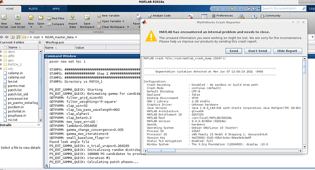This screenshot has width=315, height=170.
Task: Go up one folder level icon
Action: (x=13, y=37)
